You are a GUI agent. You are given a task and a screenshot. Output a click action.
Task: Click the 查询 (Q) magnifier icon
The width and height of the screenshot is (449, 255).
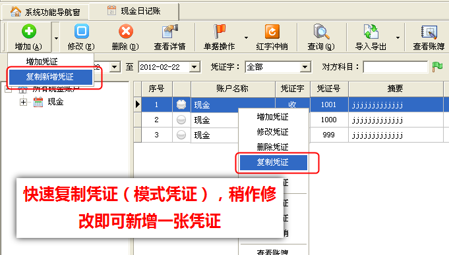pos(321,31)
